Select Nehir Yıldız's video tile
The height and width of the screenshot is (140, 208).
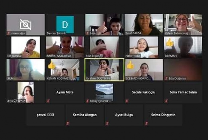[x=144, y=47]
